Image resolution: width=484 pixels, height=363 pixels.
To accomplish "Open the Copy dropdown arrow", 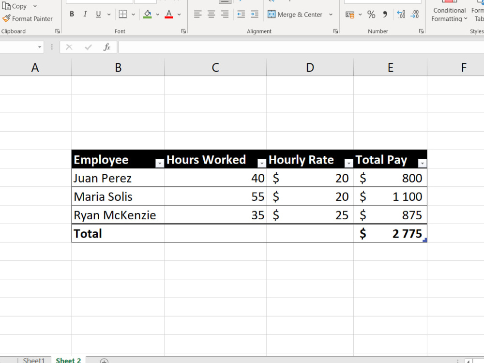I will tap(35, 6).
